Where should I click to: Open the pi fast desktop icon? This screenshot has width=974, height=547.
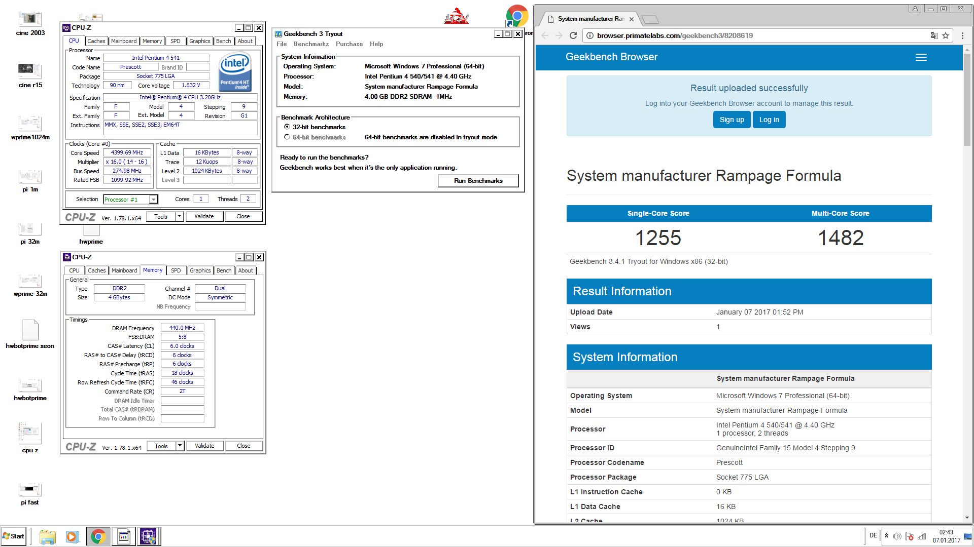point(30,493)
